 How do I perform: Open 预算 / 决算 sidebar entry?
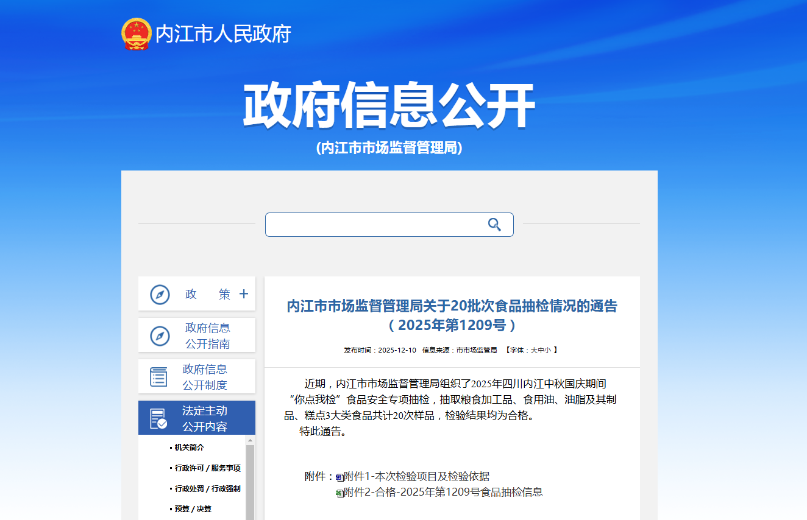coord(193,509)
